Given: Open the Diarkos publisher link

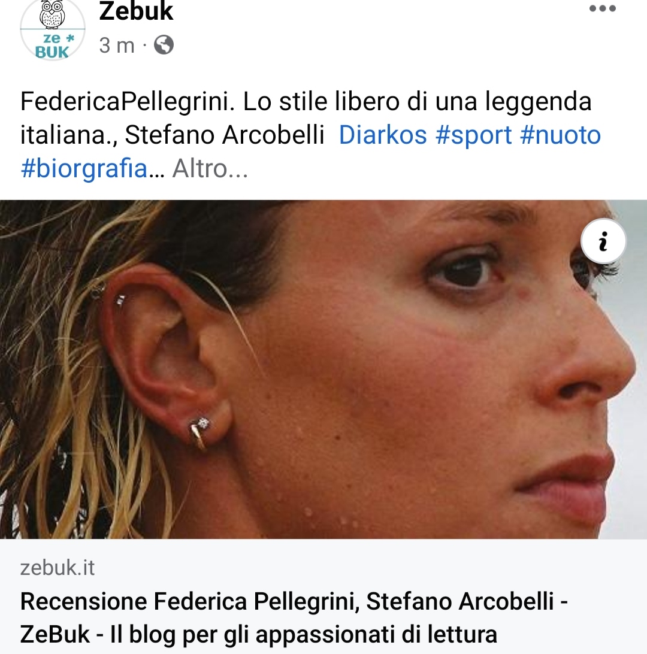Looking at the screenshot, I should pos(383,135).
